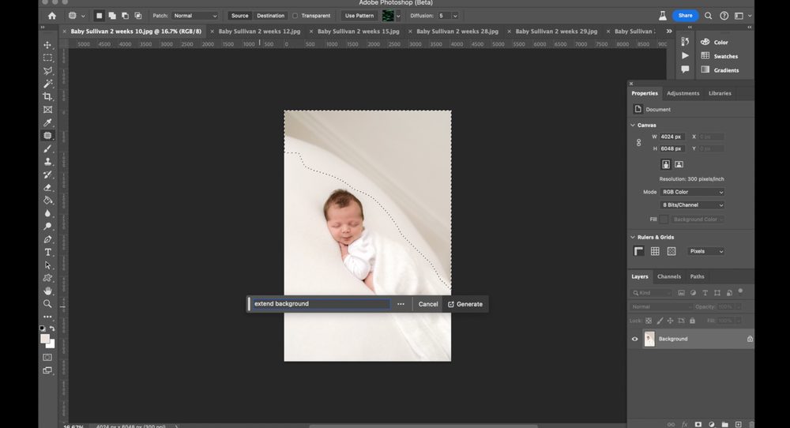Open Baby Sullivan 2 weeks 28.jpg tab
This screenshot has width=790, height=428.
tap(457, 32)
